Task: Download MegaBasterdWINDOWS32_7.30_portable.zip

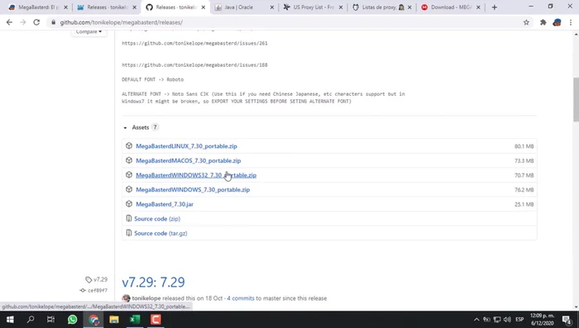Action: click(x=196, y=175)
